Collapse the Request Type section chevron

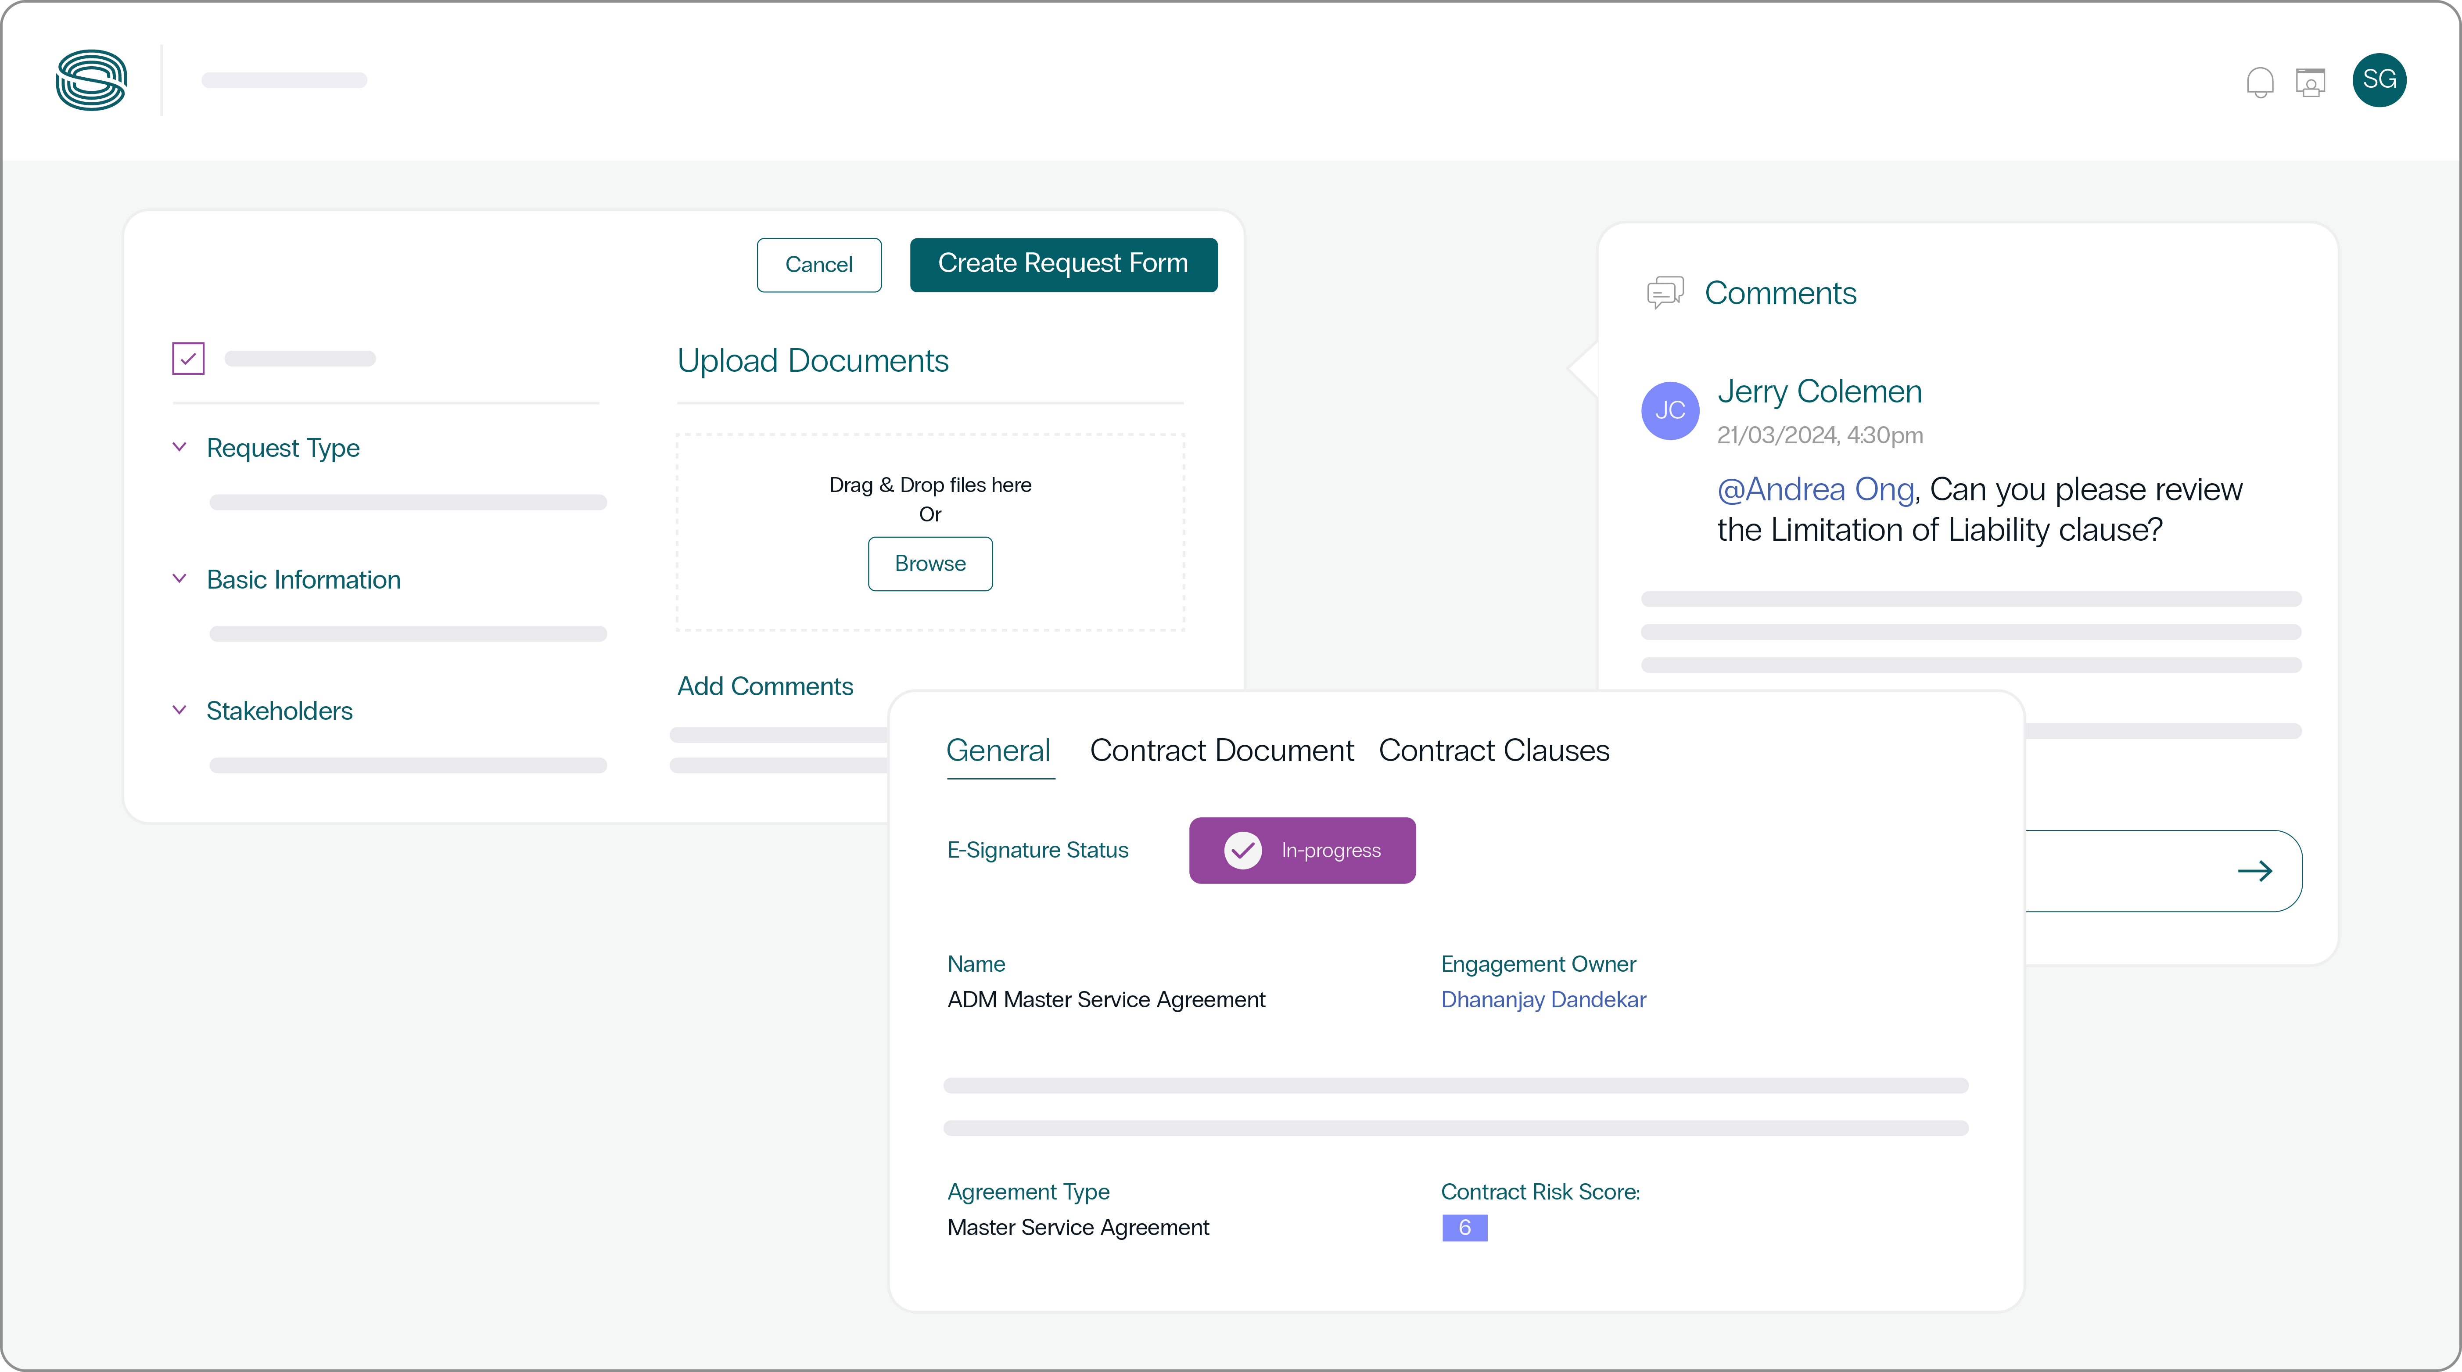pos(179,447)
